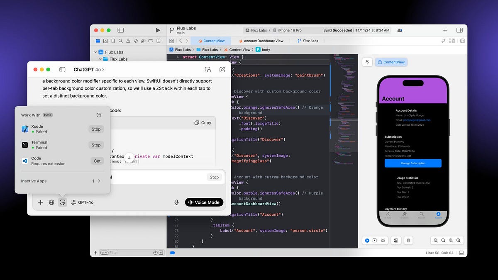Open preview device settings icon
498x280 pixels.
pos(408,240)
